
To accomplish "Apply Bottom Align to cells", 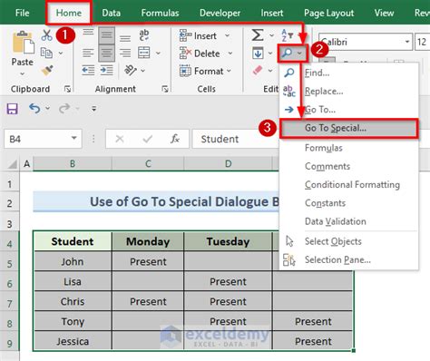I will coord(125,39).
